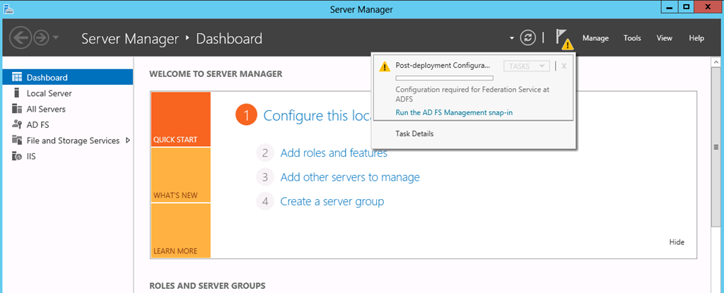The height and width of the screenshot is (293, 724).
Task: Select File and Storage Services item
Action: (x=67, y=140)
